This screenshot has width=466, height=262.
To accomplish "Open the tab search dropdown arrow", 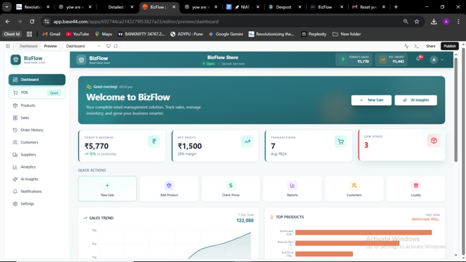I will 6,7.
